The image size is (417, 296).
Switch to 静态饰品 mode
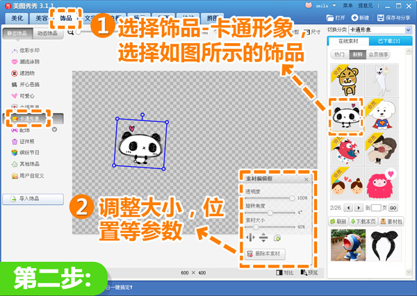click(17, 33)
